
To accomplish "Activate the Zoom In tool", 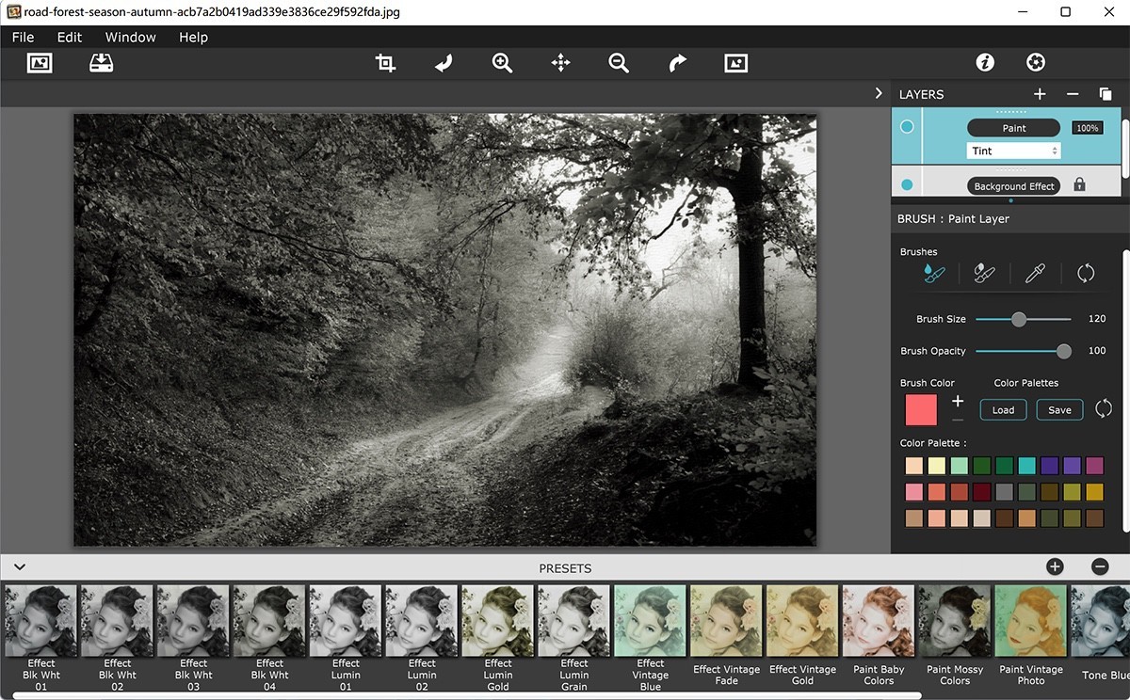I will click(x=502, y=62).
